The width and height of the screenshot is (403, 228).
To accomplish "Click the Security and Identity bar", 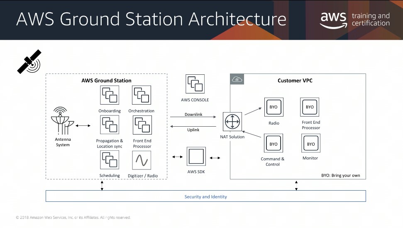I will [x=205, y=196].
